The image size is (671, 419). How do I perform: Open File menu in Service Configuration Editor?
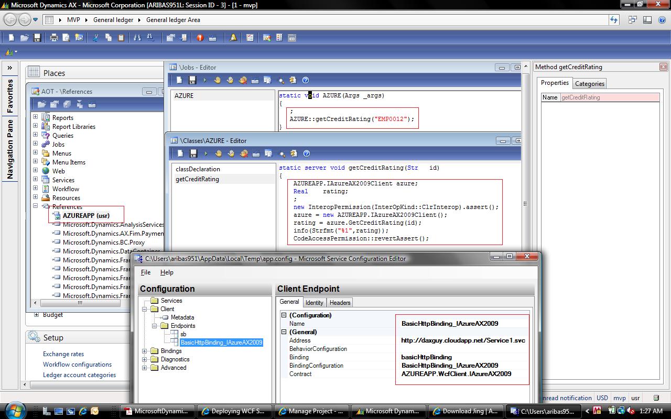coord(146,272)
